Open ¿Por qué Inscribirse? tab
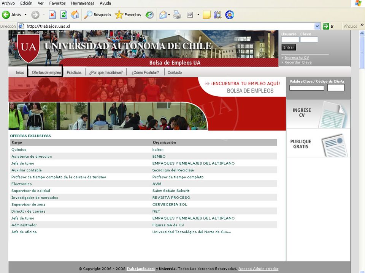This screenshot has width=365, height=273. (106, 72)
